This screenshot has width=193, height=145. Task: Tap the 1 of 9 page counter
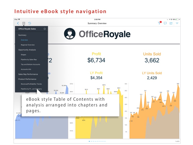point(177,141)
